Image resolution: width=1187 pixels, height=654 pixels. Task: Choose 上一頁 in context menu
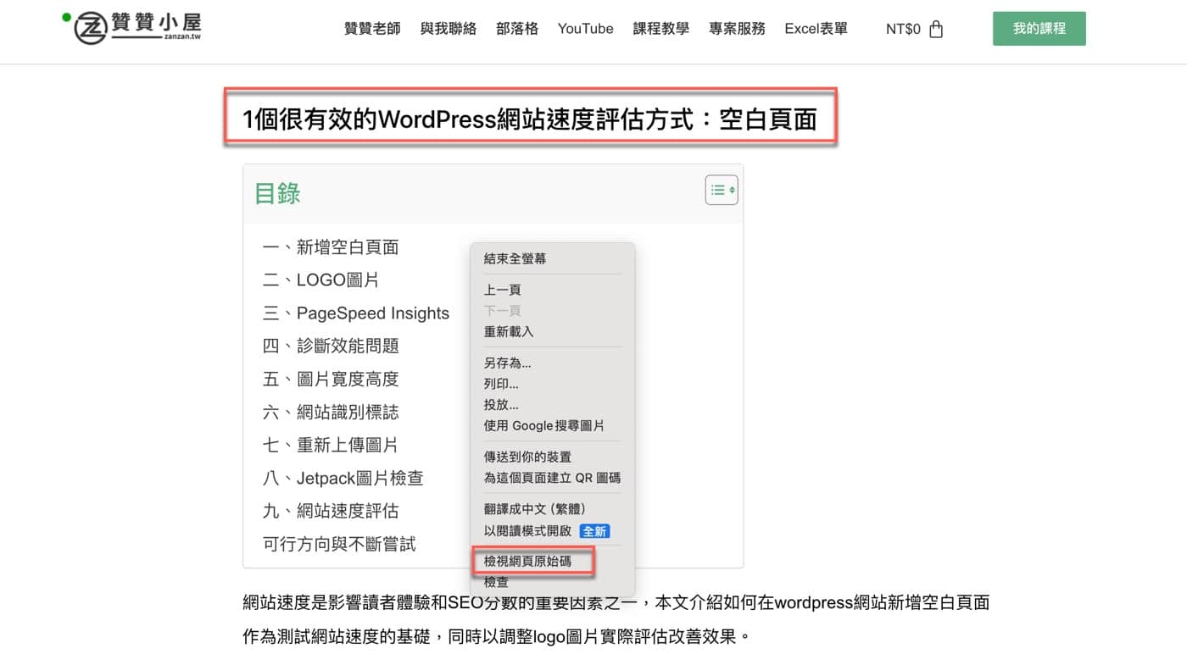tap(553, 290)
